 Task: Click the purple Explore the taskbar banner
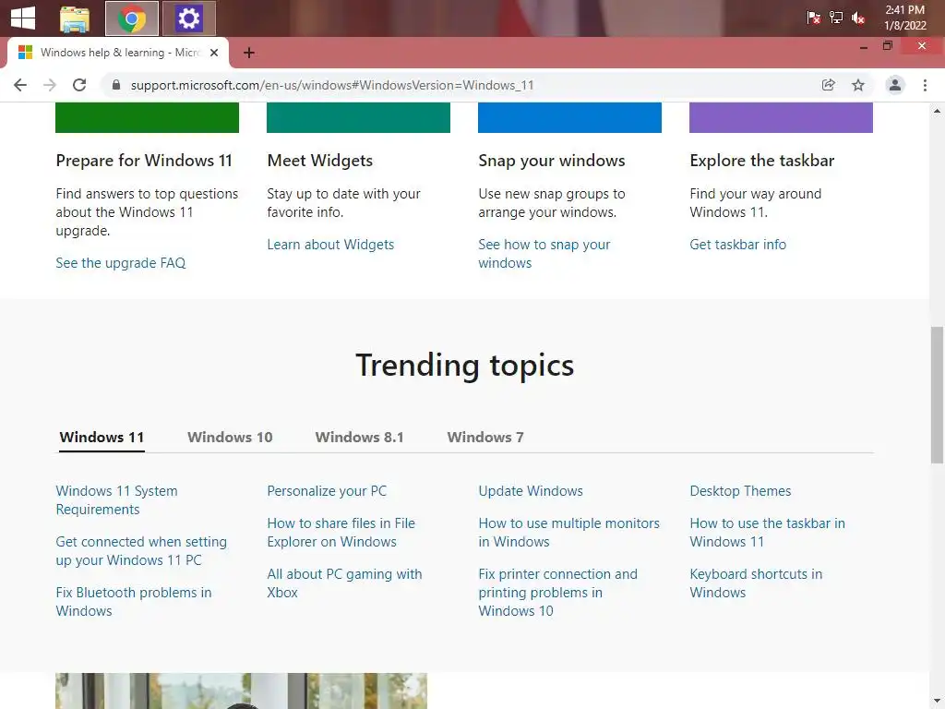click(x=781, y=117)
